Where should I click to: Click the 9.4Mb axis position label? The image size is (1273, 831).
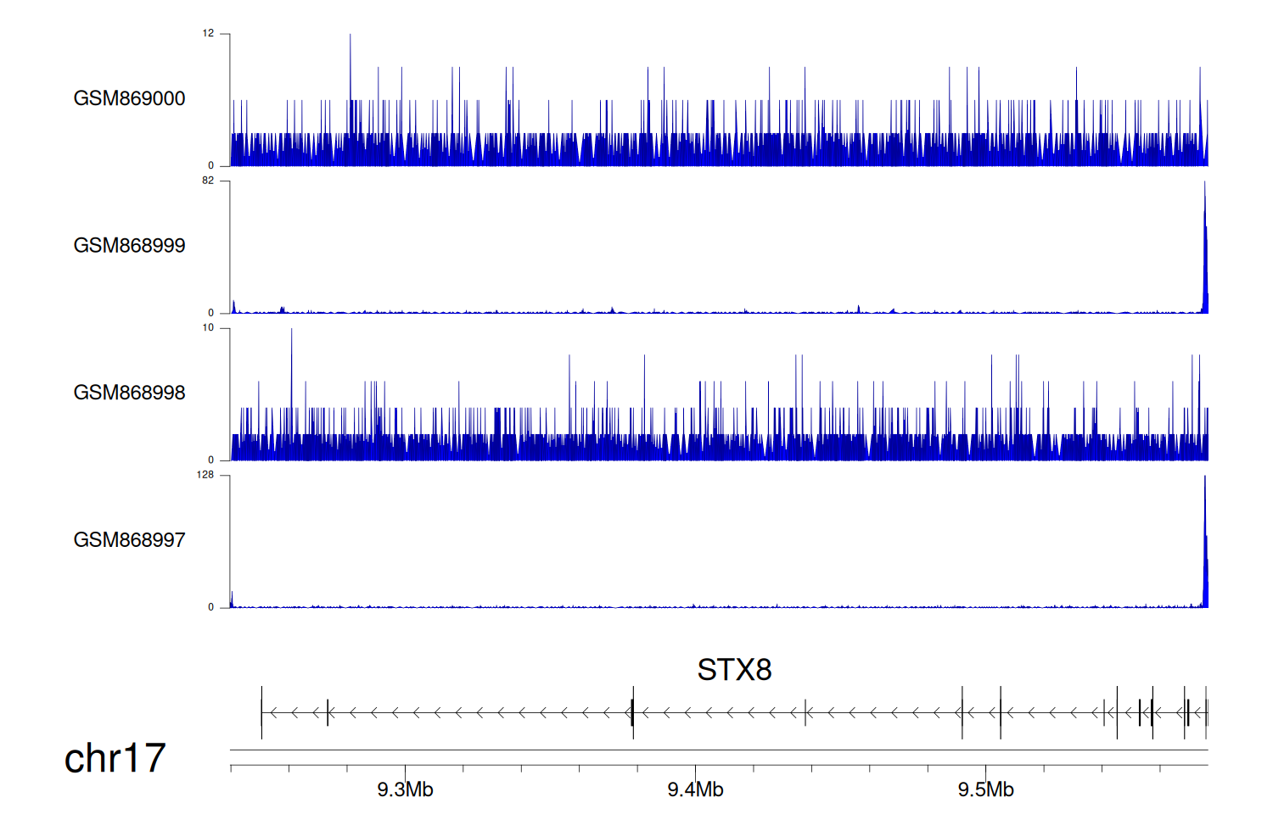pyautogui.click(x=695, y=790)
